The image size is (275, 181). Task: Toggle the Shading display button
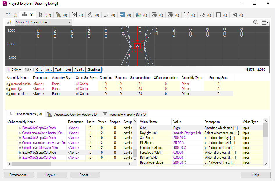coord(93,70)
